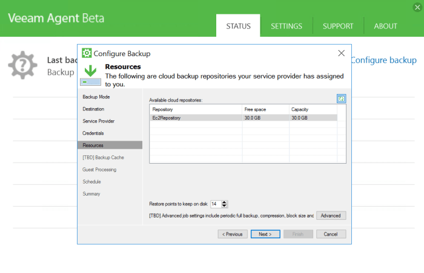Screen dimensions: 424x273
Task: Decrease restore points with down arrow
Action: pyautogui.click(x=224, y=206)
